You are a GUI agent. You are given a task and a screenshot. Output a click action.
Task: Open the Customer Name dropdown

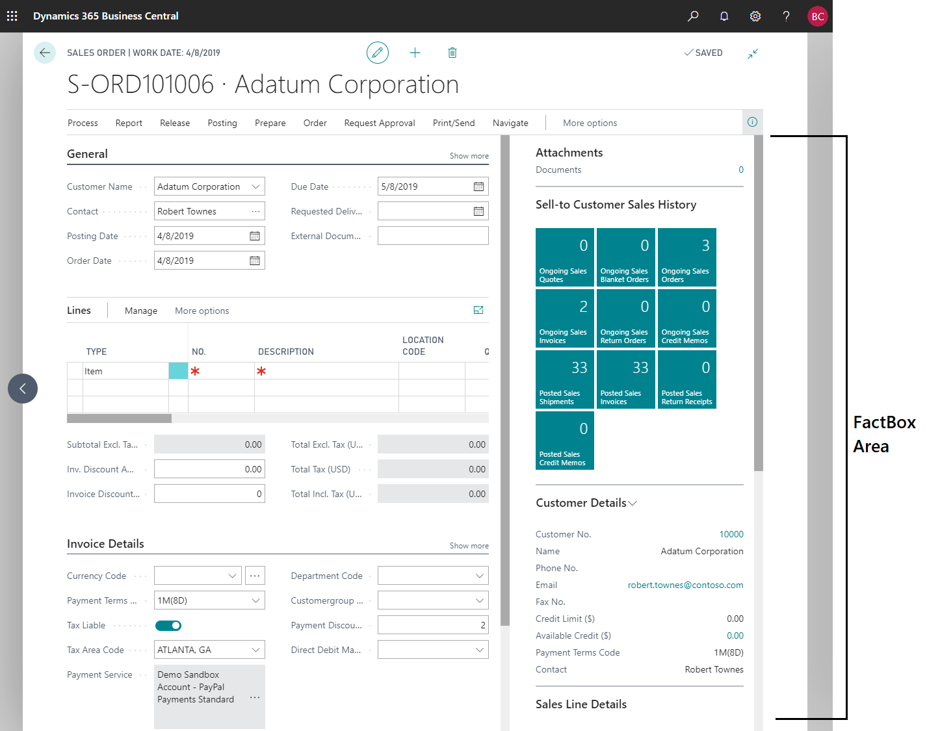[255, 186]
